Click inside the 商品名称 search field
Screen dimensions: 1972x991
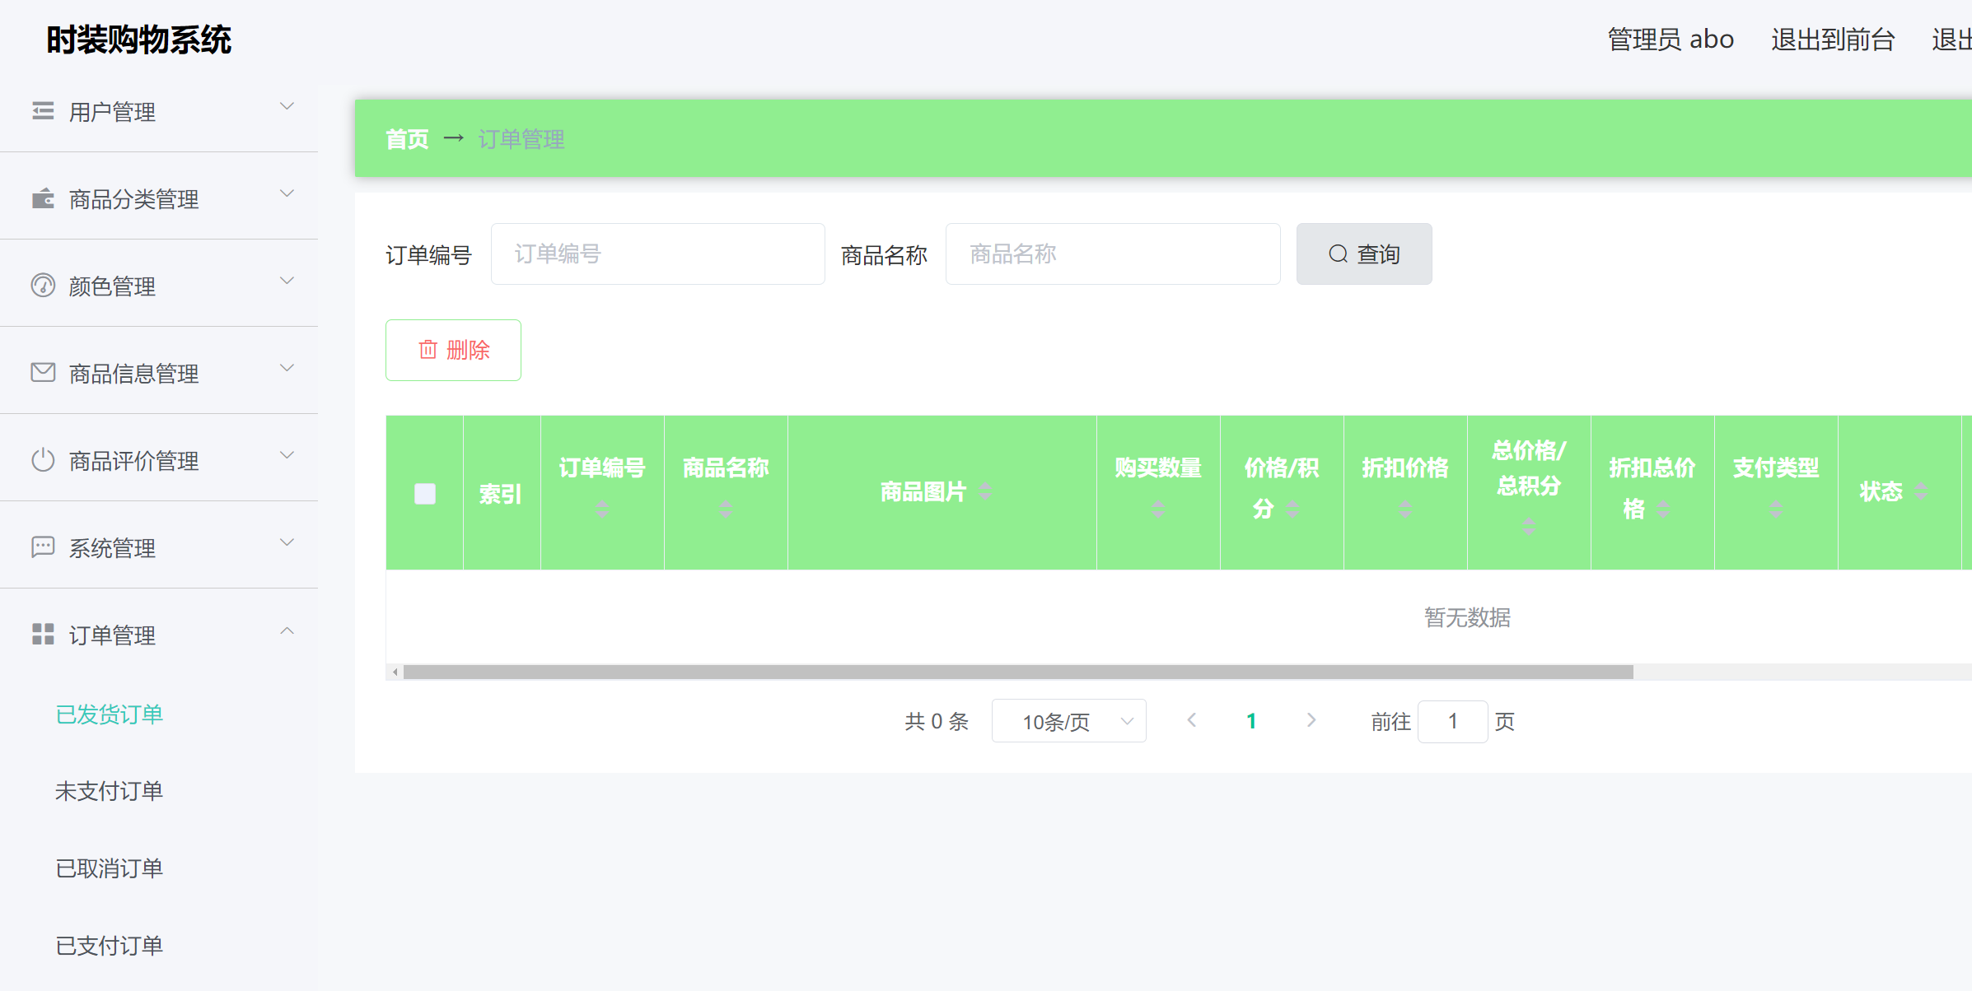(x=1112, y=254)
